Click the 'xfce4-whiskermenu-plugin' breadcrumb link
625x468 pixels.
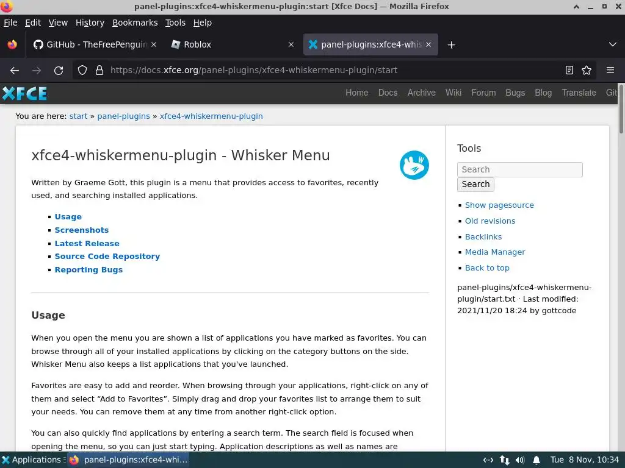tap(211, 116)
